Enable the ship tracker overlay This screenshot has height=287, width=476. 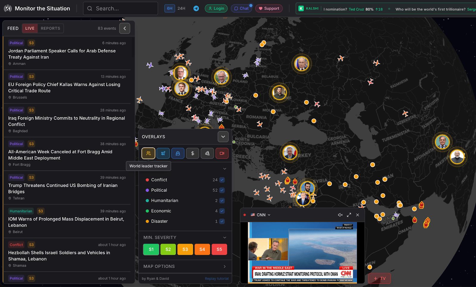(178, 153)
